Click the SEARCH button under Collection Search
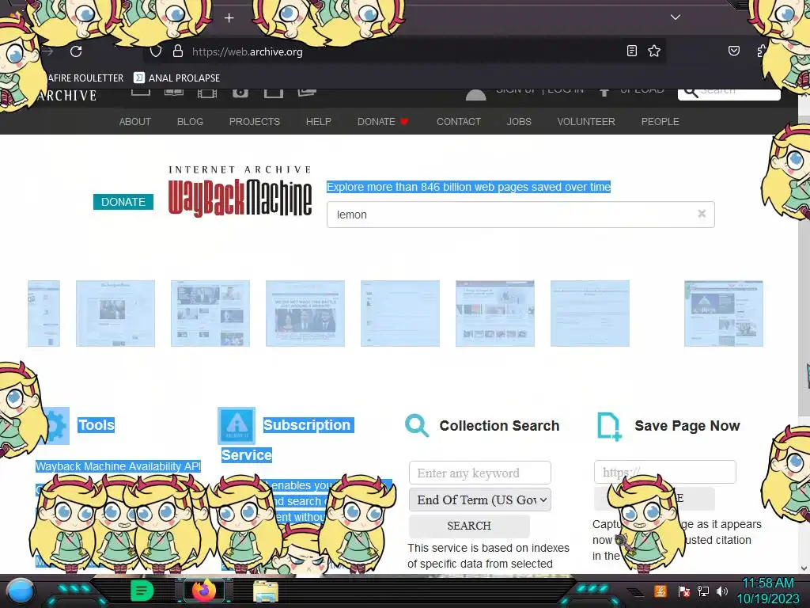 (x=469, y=526)
